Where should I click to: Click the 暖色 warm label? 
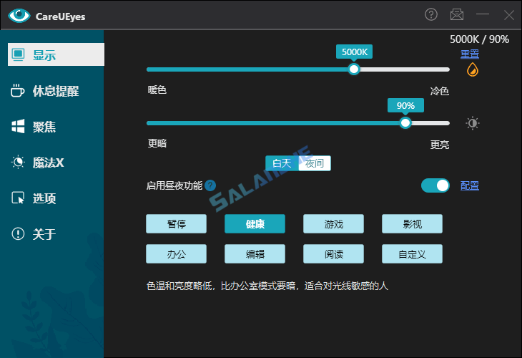point(157,90)
